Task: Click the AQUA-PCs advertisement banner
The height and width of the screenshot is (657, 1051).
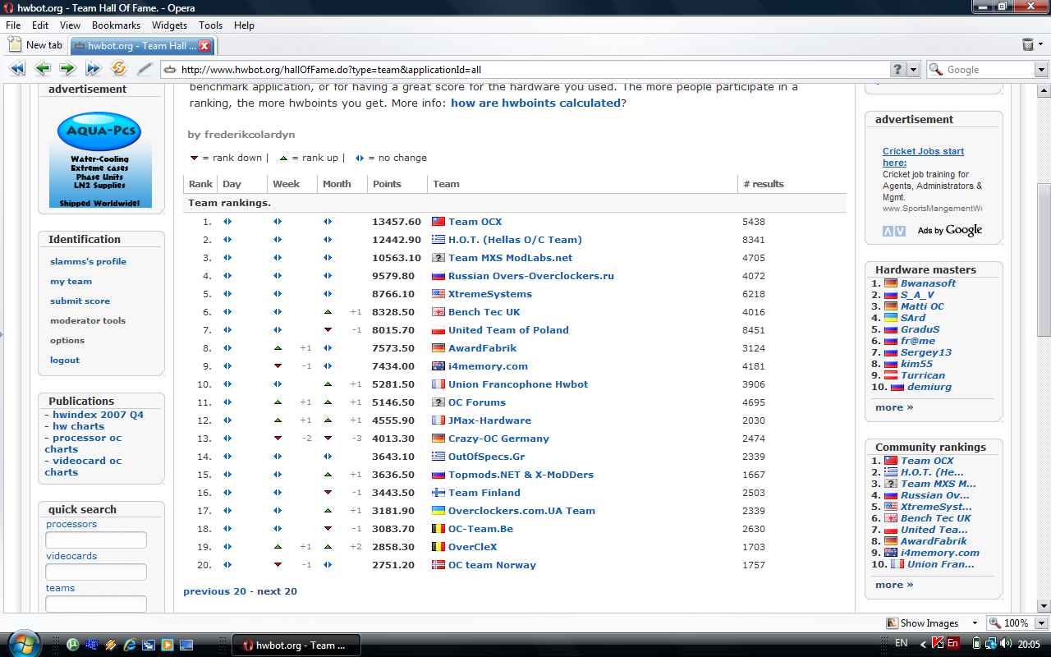Action: [100, 159]
